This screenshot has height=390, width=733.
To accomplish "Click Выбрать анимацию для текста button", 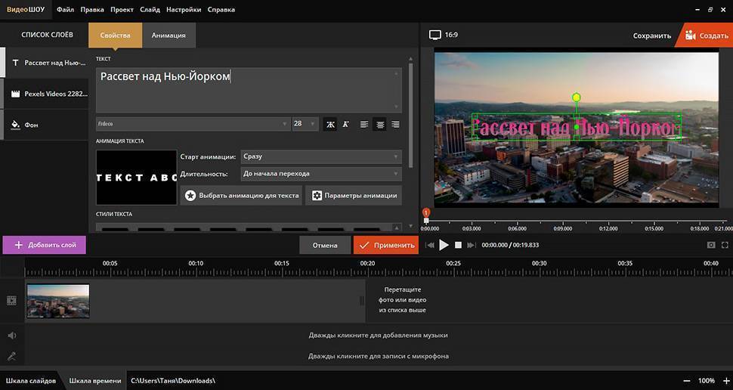I will click(x=241, y=195).
